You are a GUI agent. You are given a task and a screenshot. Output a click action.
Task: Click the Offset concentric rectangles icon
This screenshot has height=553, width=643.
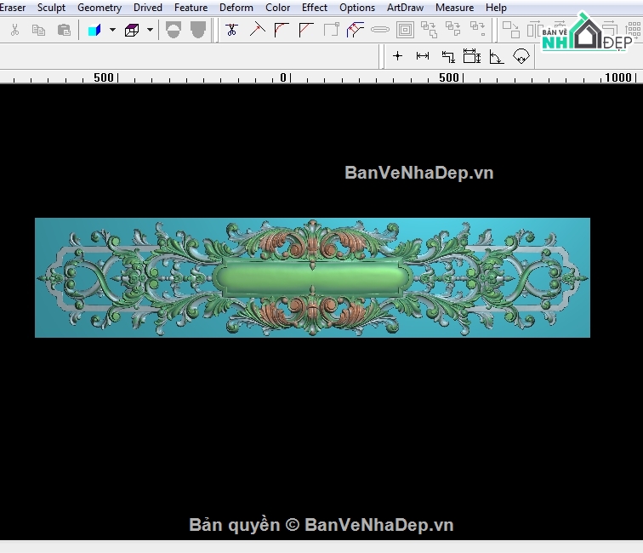(x=405, y=30)
